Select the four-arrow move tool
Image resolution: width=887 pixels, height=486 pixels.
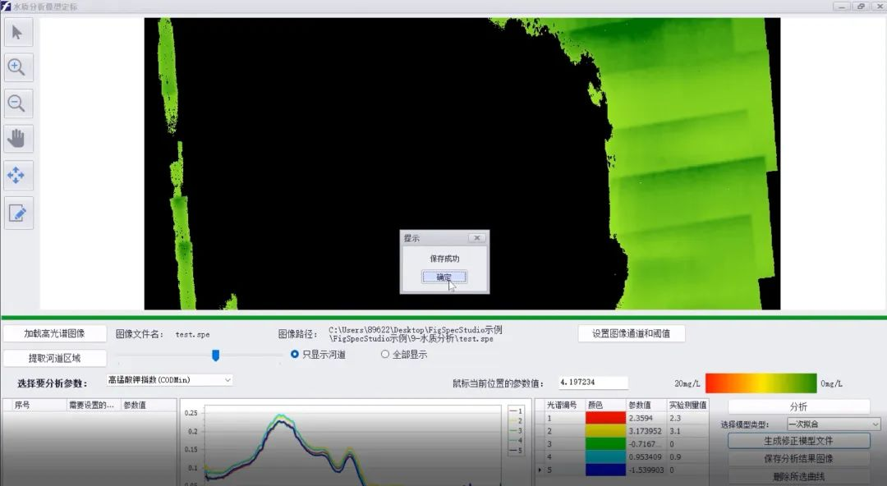point(18,175)
